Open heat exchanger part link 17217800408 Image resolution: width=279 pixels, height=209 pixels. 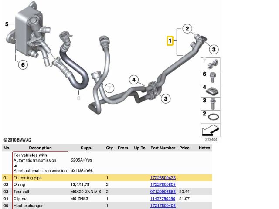(163, 206)
